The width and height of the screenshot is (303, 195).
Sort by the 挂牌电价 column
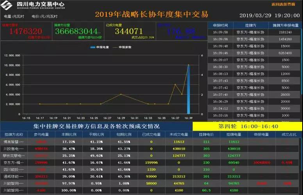[207, 134]
